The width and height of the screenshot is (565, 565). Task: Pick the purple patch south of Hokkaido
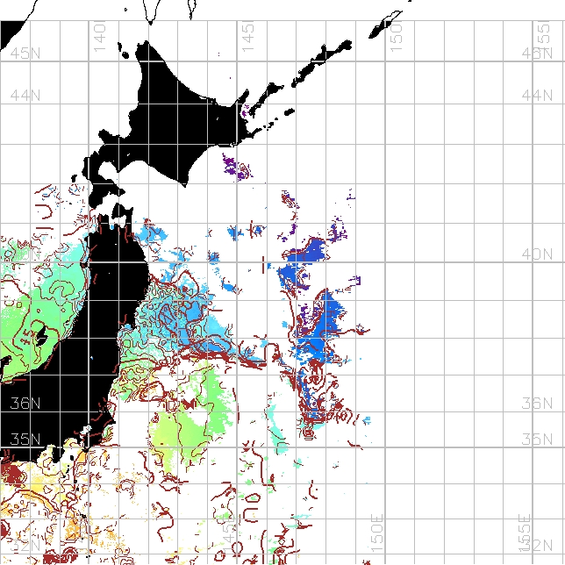point(232,164)
